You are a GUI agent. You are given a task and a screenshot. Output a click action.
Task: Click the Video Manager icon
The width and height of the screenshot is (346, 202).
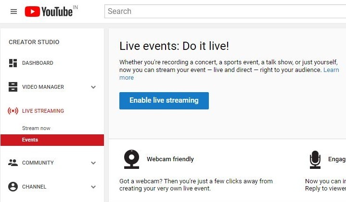click(13, 87)
